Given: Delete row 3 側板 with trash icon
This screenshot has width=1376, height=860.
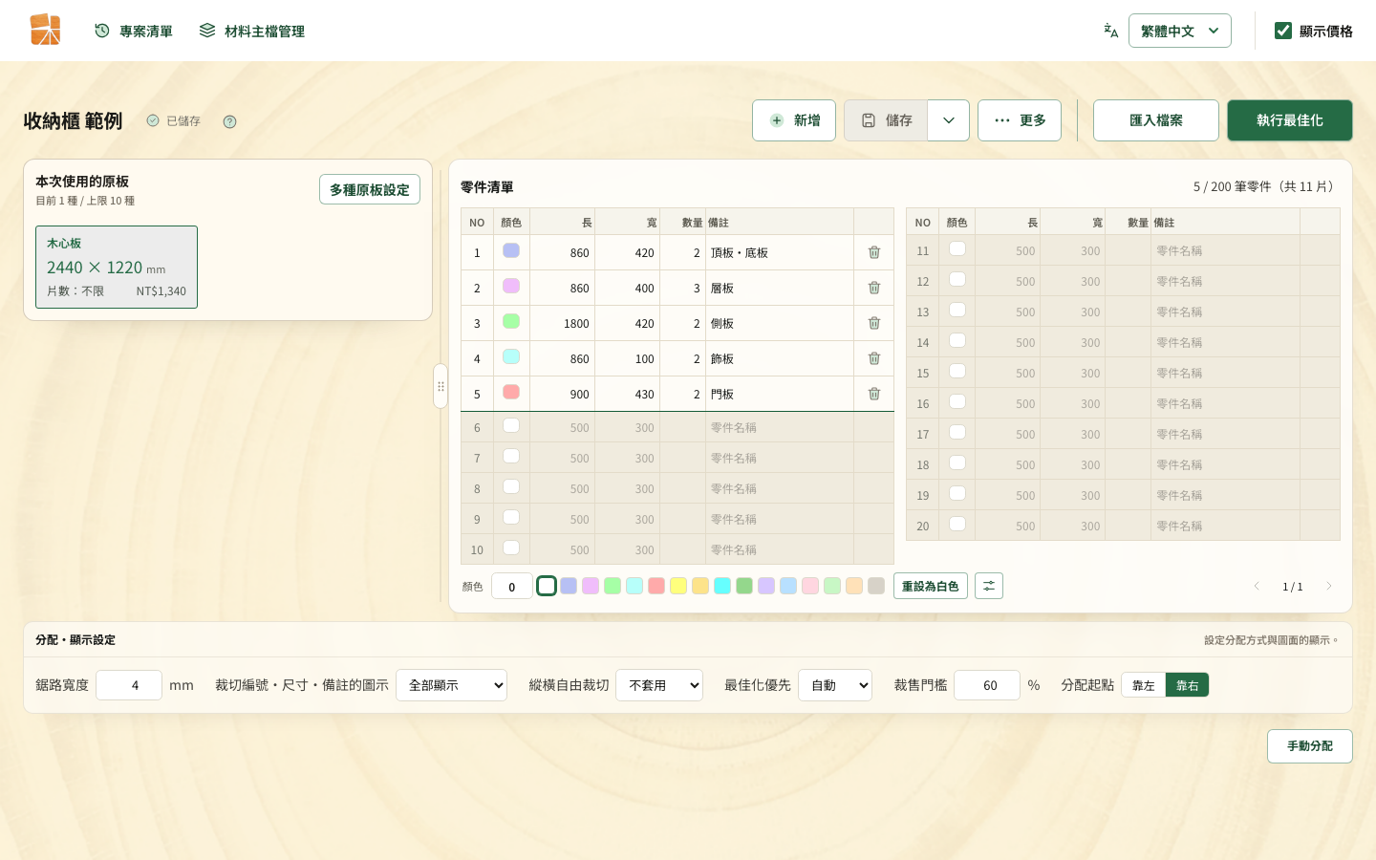Looking at the screenshot, I should coord(873,323).
